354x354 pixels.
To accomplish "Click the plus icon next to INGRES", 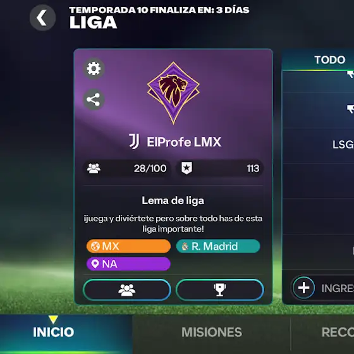I will point(303,288).
